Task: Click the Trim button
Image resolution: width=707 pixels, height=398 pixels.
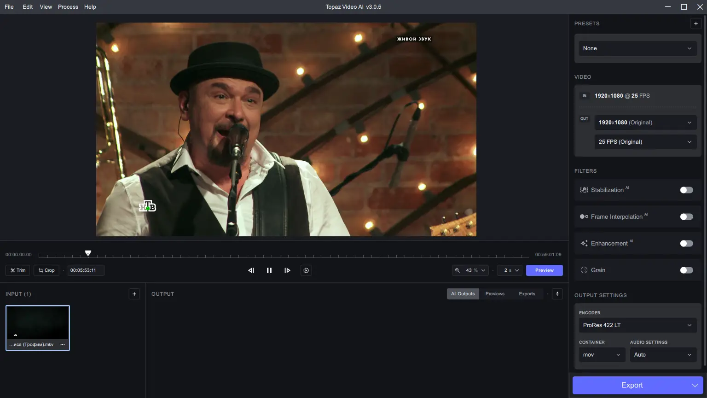Action: 18,270
